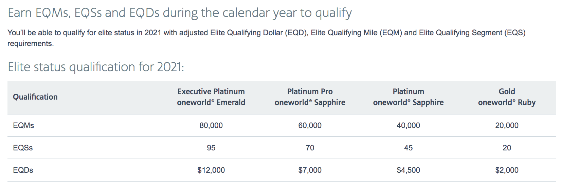Select the EQSs row label
This screenshot has height=187, width=563.
click(23, 148)
